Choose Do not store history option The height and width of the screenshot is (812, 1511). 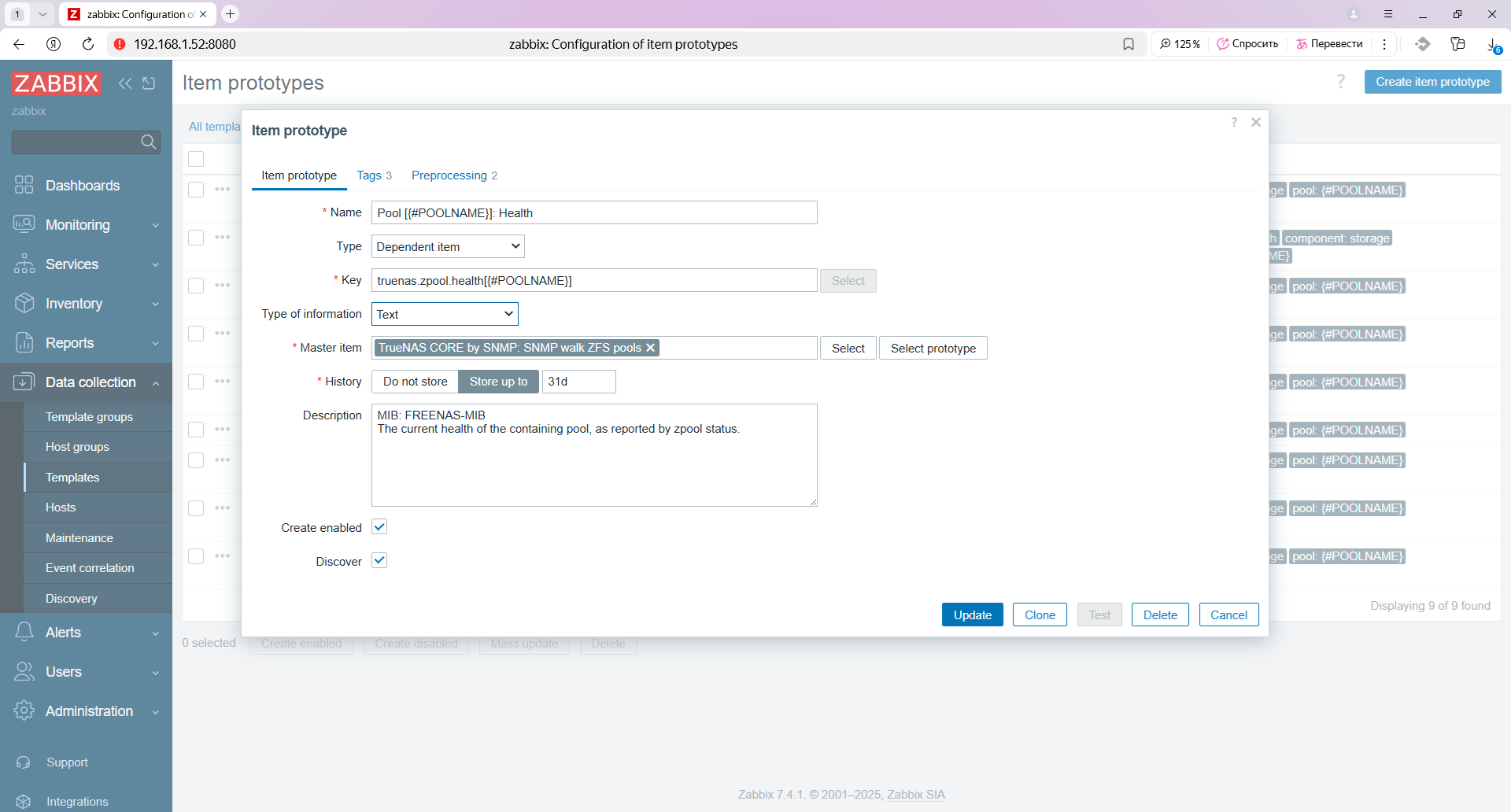tap(415, 382)
